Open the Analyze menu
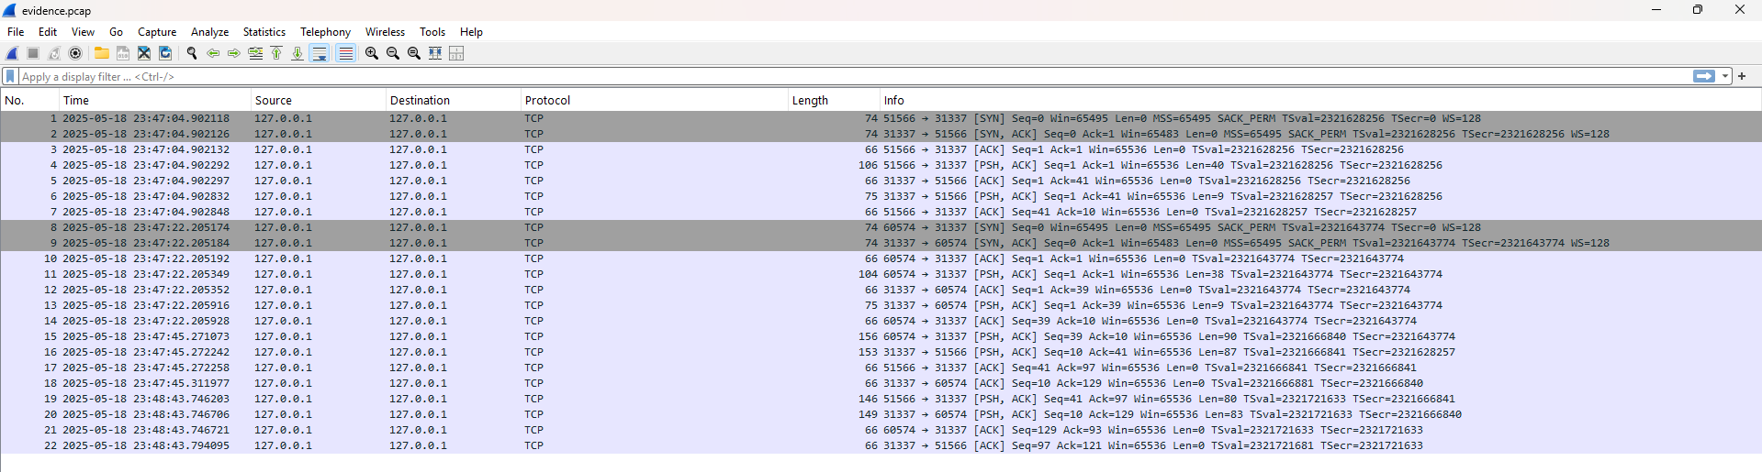This screenshot has width=1762, height=472. click(x=209, y=31)
